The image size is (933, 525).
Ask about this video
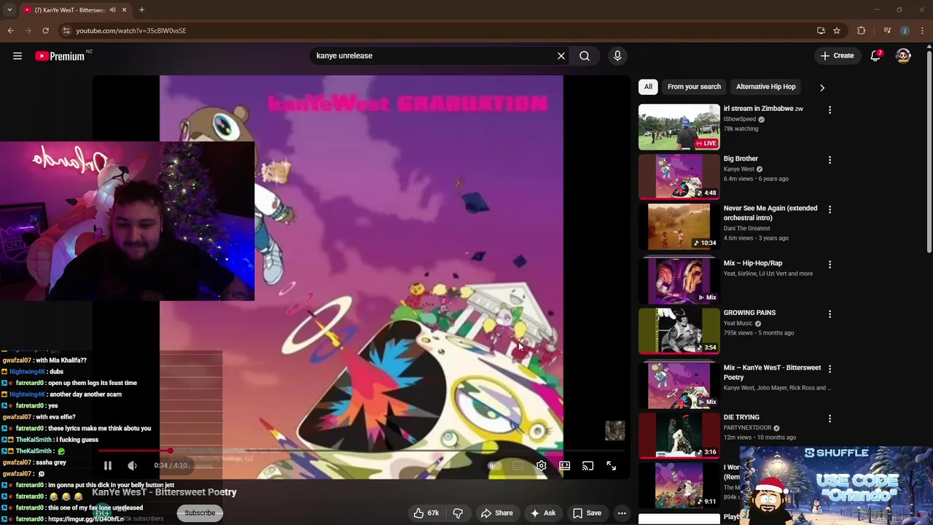coord(543,513)
